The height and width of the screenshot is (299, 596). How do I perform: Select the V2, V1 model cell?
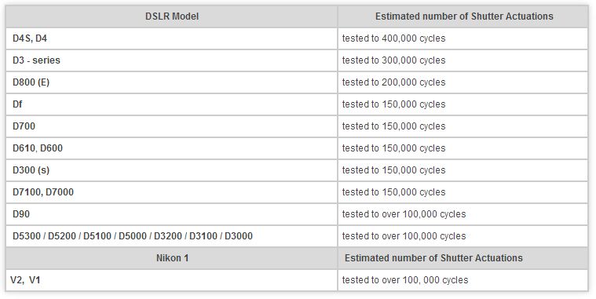coord(172,280)
